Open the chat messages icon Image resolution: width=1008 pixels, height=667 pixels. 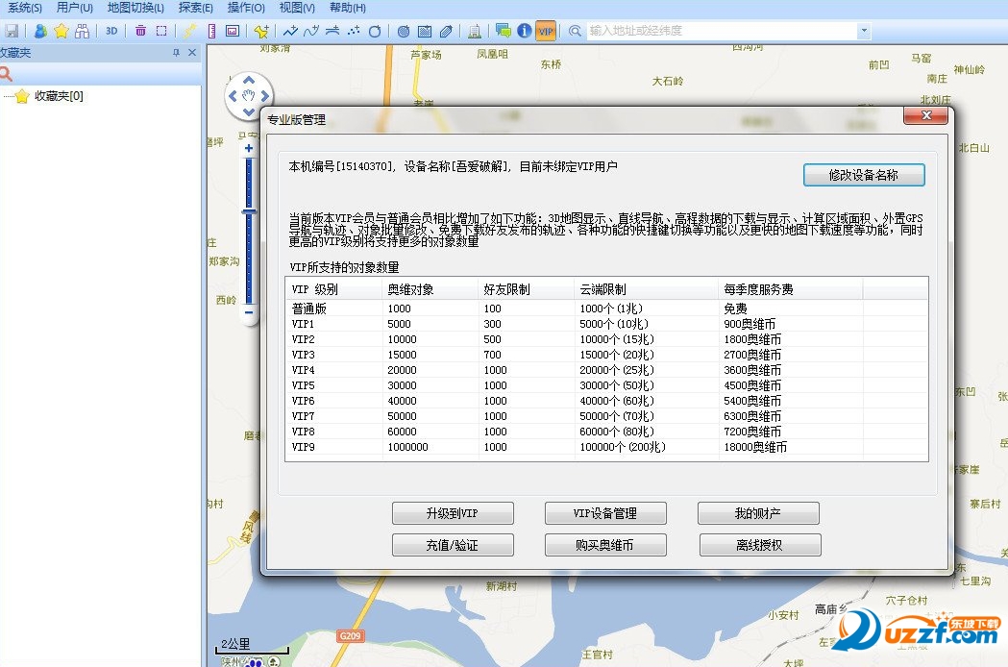504,31
